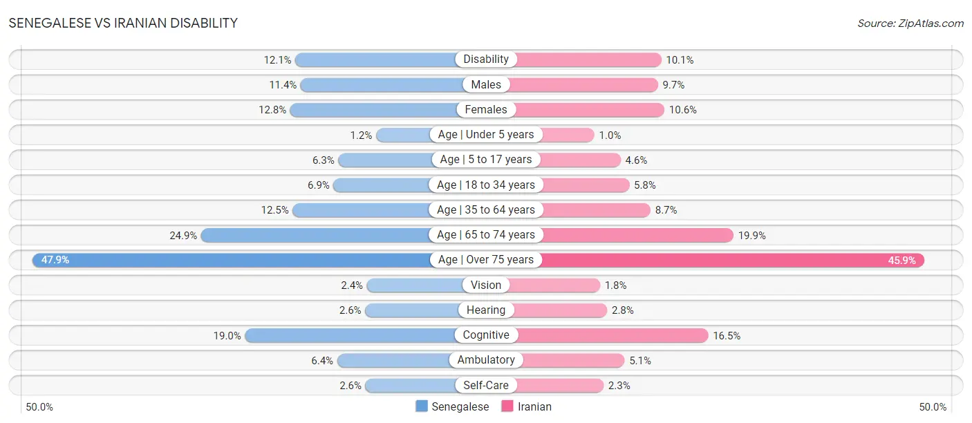Select the Vision category label
Screen dimensions: 972x423
tap(486, 285)
